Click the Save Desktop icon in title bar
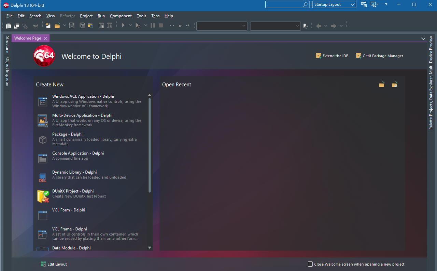The image size is (437, 271). [364, 4]
